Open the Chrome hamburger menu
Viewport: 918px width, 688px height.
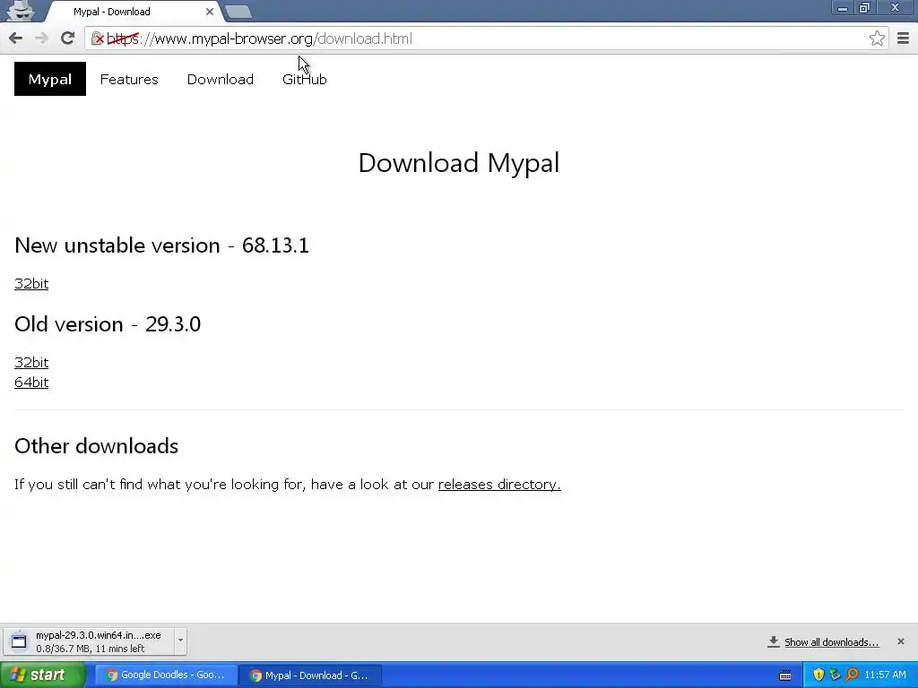click(903, 39)
